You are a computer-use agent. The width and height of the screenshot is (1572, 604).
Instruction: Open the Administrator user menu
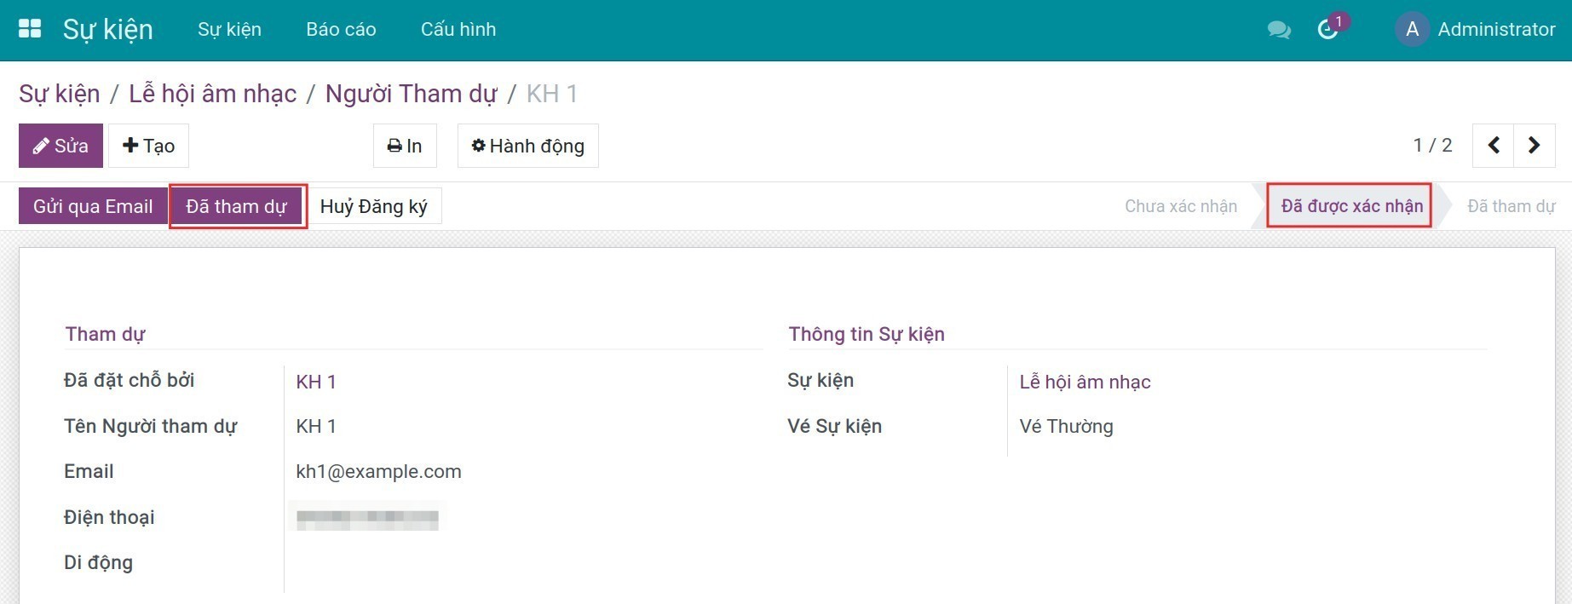coord(1495,29)
